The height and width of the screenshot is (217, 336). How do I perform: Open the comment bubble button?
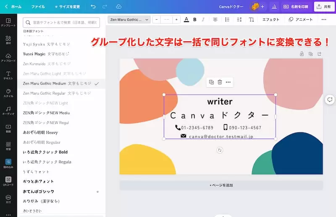(330, 99)
